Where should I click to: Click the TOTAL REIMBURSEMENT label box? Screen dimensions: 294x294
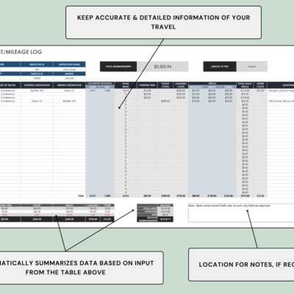pos(118,66)
